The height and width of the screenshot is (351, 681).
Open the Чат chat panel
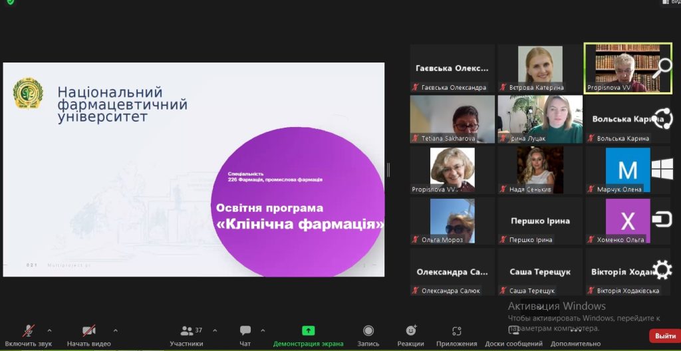point(245,336)
